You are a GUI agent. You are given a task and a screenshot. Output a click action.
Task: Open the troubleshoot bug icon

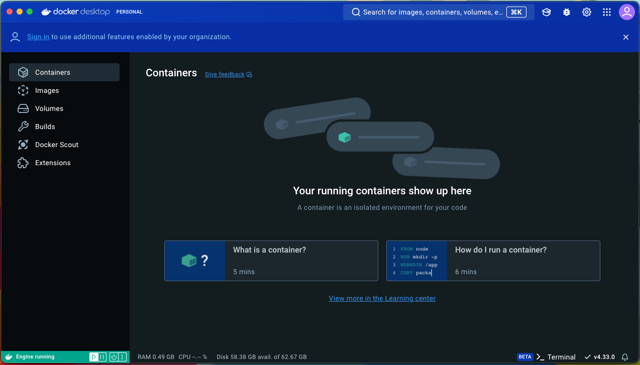567,12
